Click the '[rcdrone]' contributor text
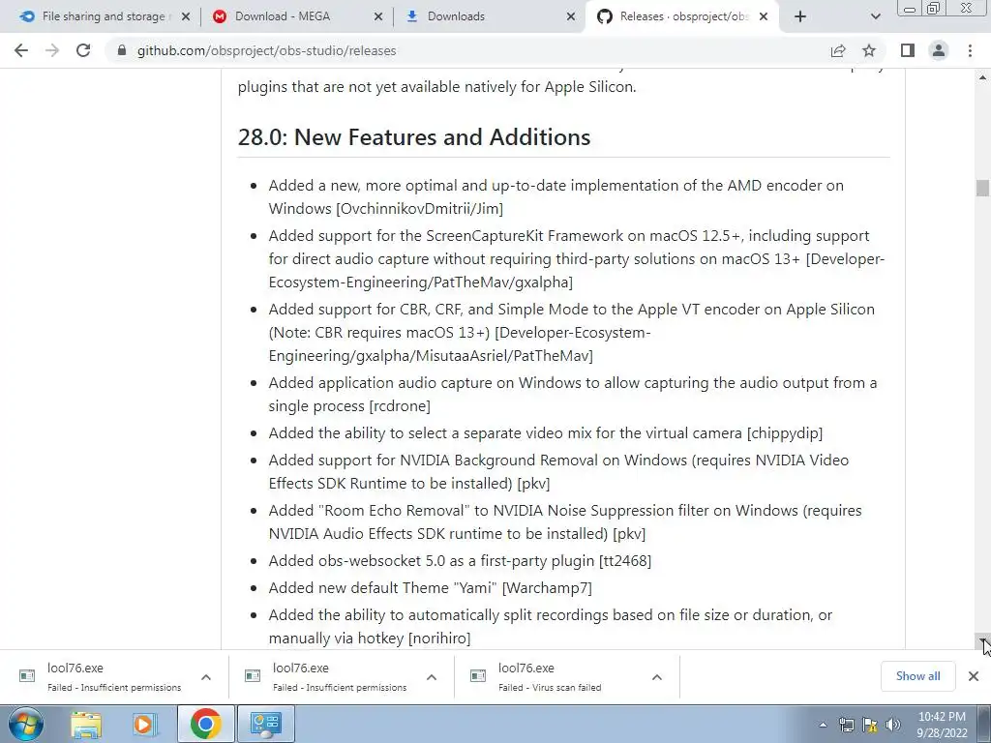This screenshot has width=991, height=743. 400,406
